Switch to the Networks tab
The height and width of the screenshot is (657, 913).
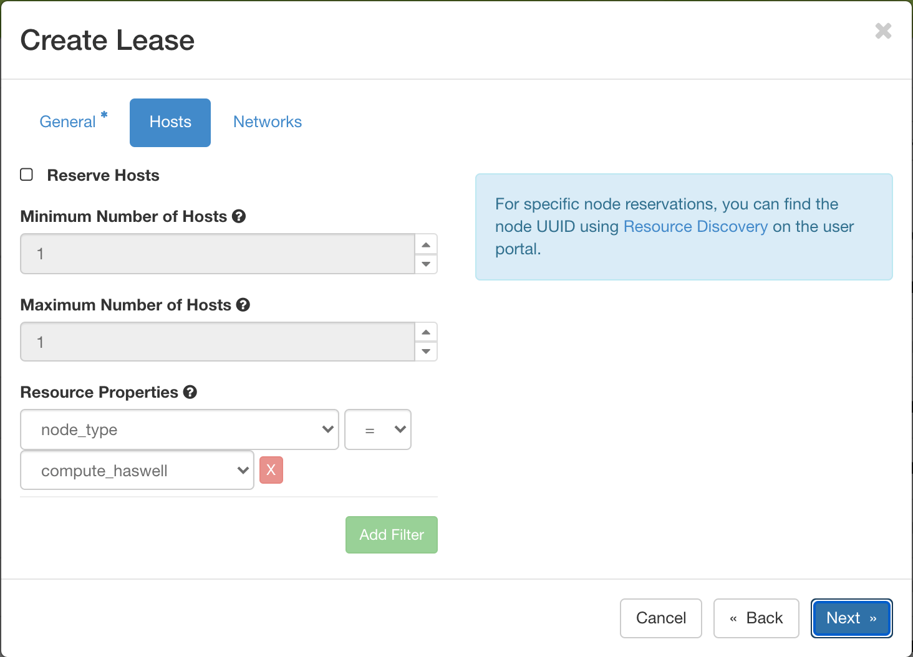[268, 122]
